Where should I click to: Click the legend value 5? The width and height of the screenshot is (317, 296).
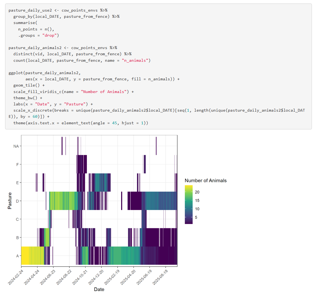[196, 218]
